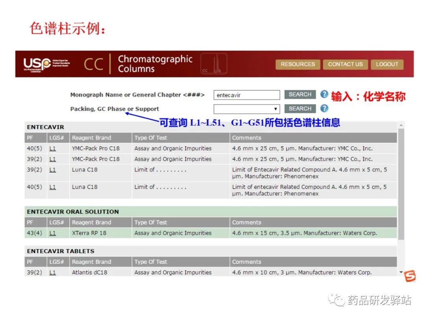Open the Packing, GC Phase dropdown
Viewport: 425px width, 319px height.
[x=247, y=109]
